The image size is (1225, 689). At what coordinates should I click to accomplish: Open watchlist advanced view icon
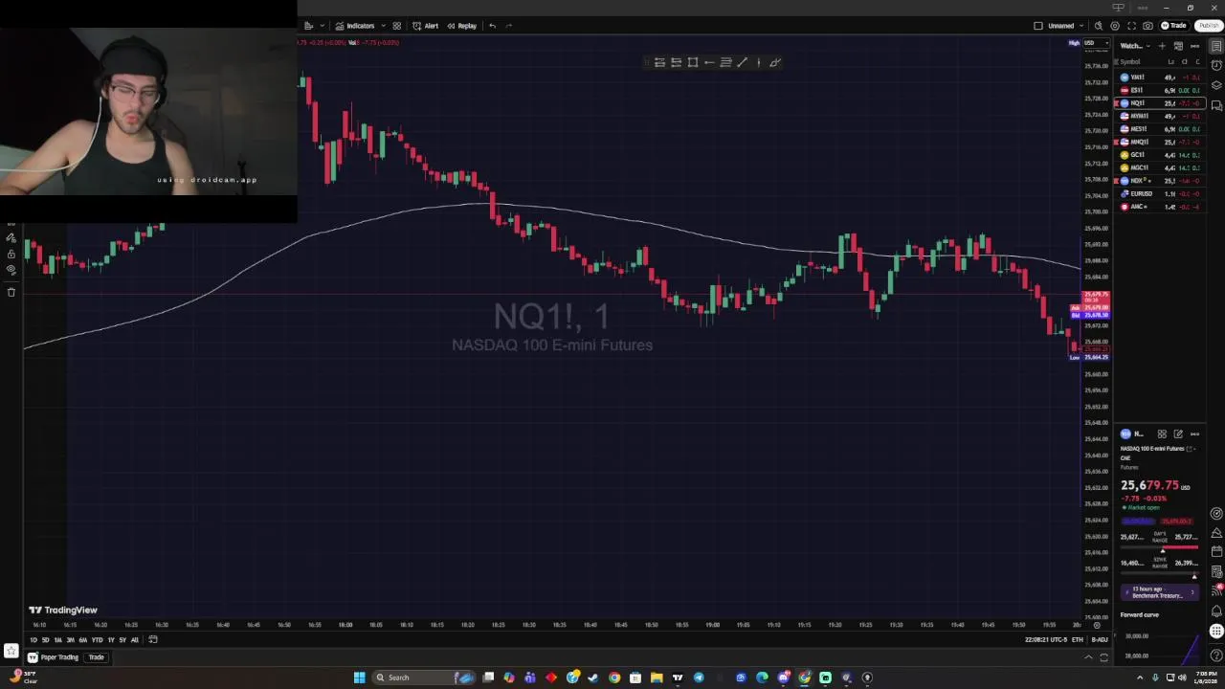tap(1178, 46)
